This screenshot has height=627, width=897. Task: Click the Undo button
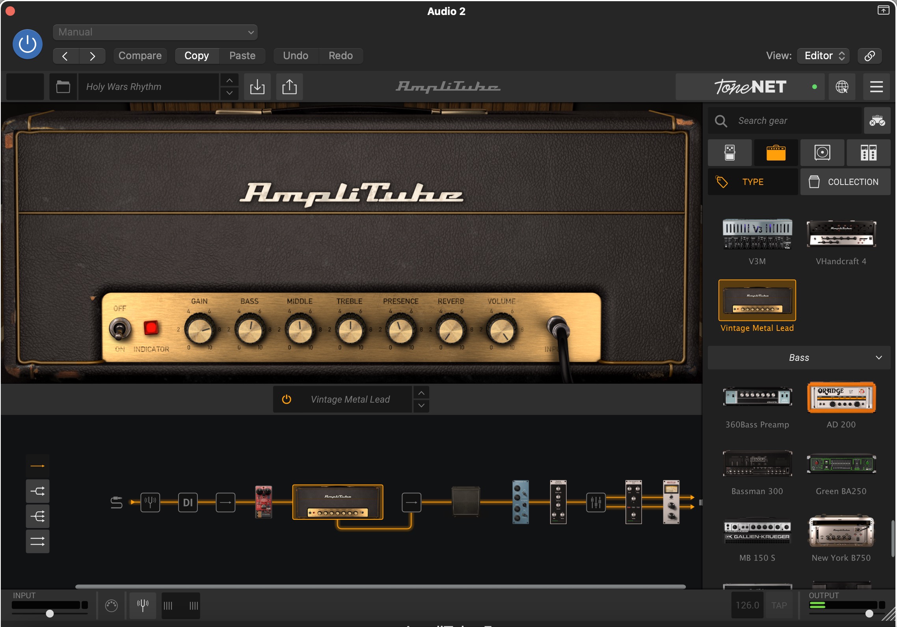[296, 56]
